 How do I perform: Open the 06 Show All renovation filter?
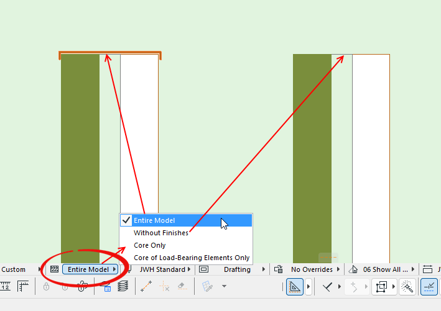pyautogui.click(x=388, y=269)
